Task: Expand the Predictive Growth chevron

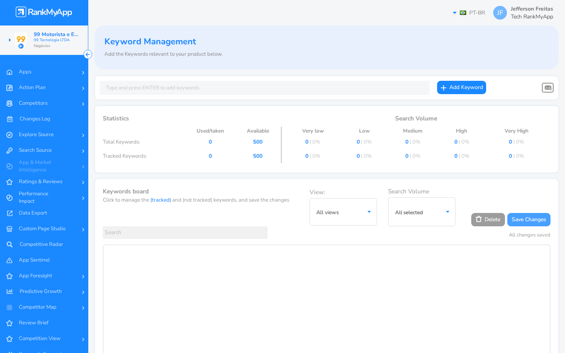Action: [83, 292]
